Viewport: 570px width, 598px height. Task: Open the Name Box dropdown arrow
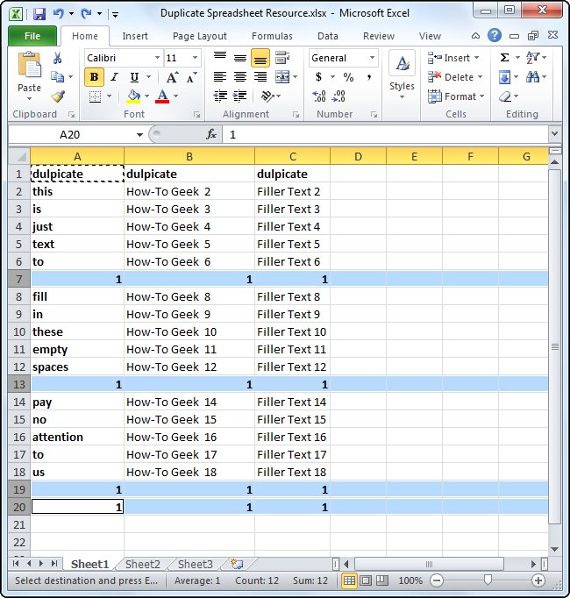(x=139, y=135)
